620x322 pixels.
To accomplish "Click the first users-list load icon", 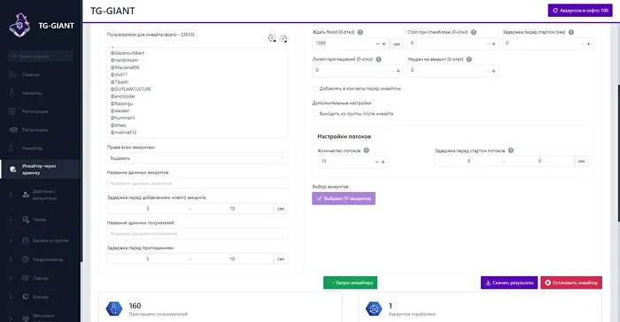I will click(272, 38).
